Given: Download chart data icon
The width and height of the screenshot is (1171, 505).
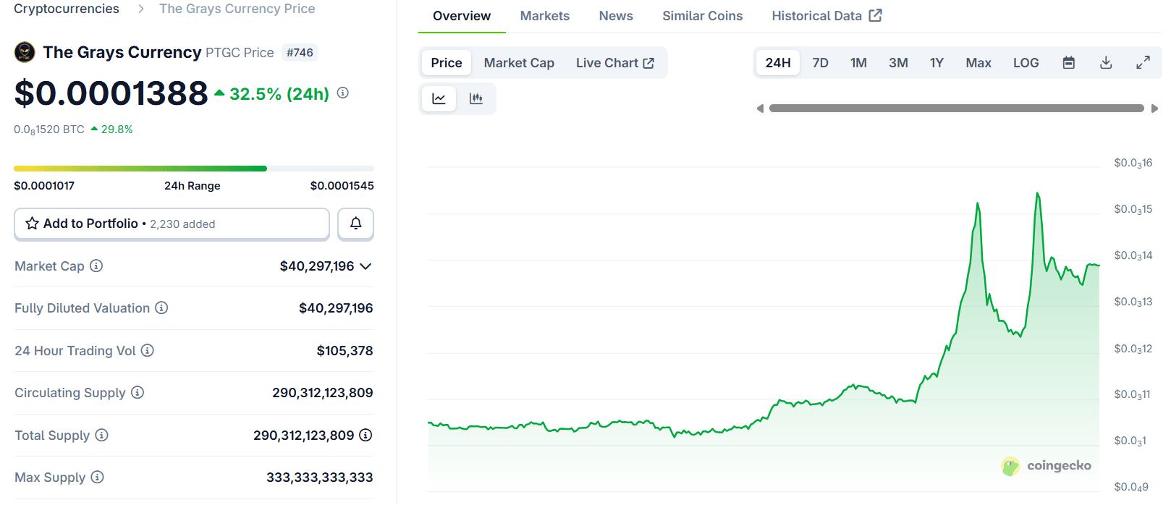Looking at the screenshot, I should 1106,63.
